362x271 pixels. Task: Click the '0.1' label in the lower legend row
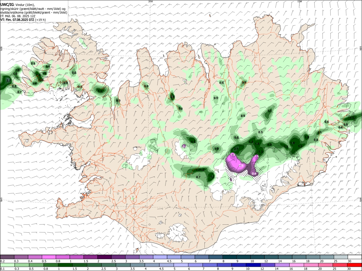coord(3,269)
